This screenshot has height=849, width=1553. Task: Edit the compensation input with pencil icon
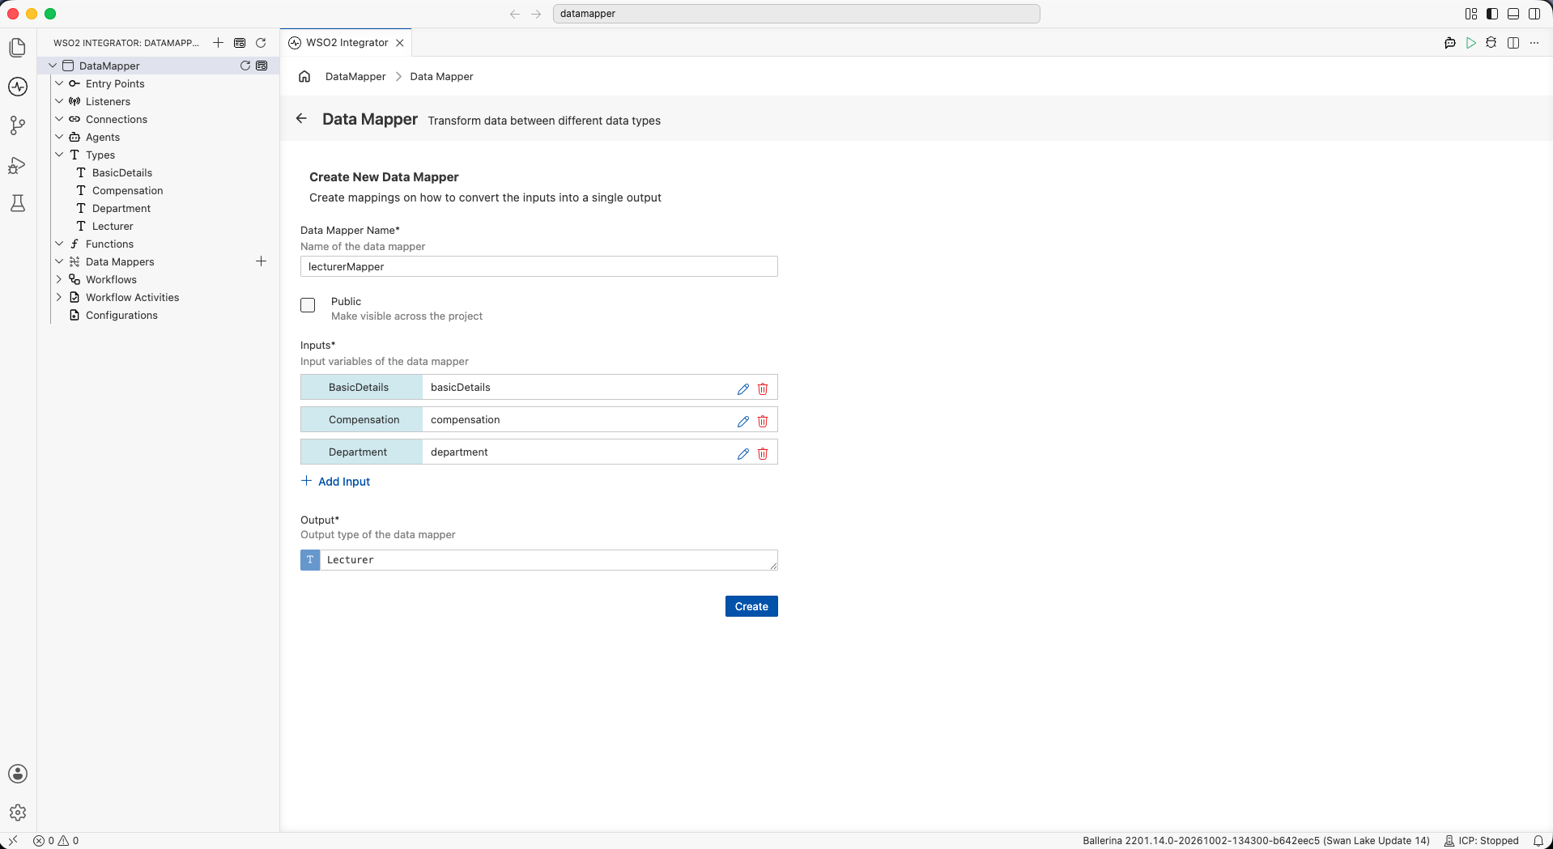click(x=742, y=421)
